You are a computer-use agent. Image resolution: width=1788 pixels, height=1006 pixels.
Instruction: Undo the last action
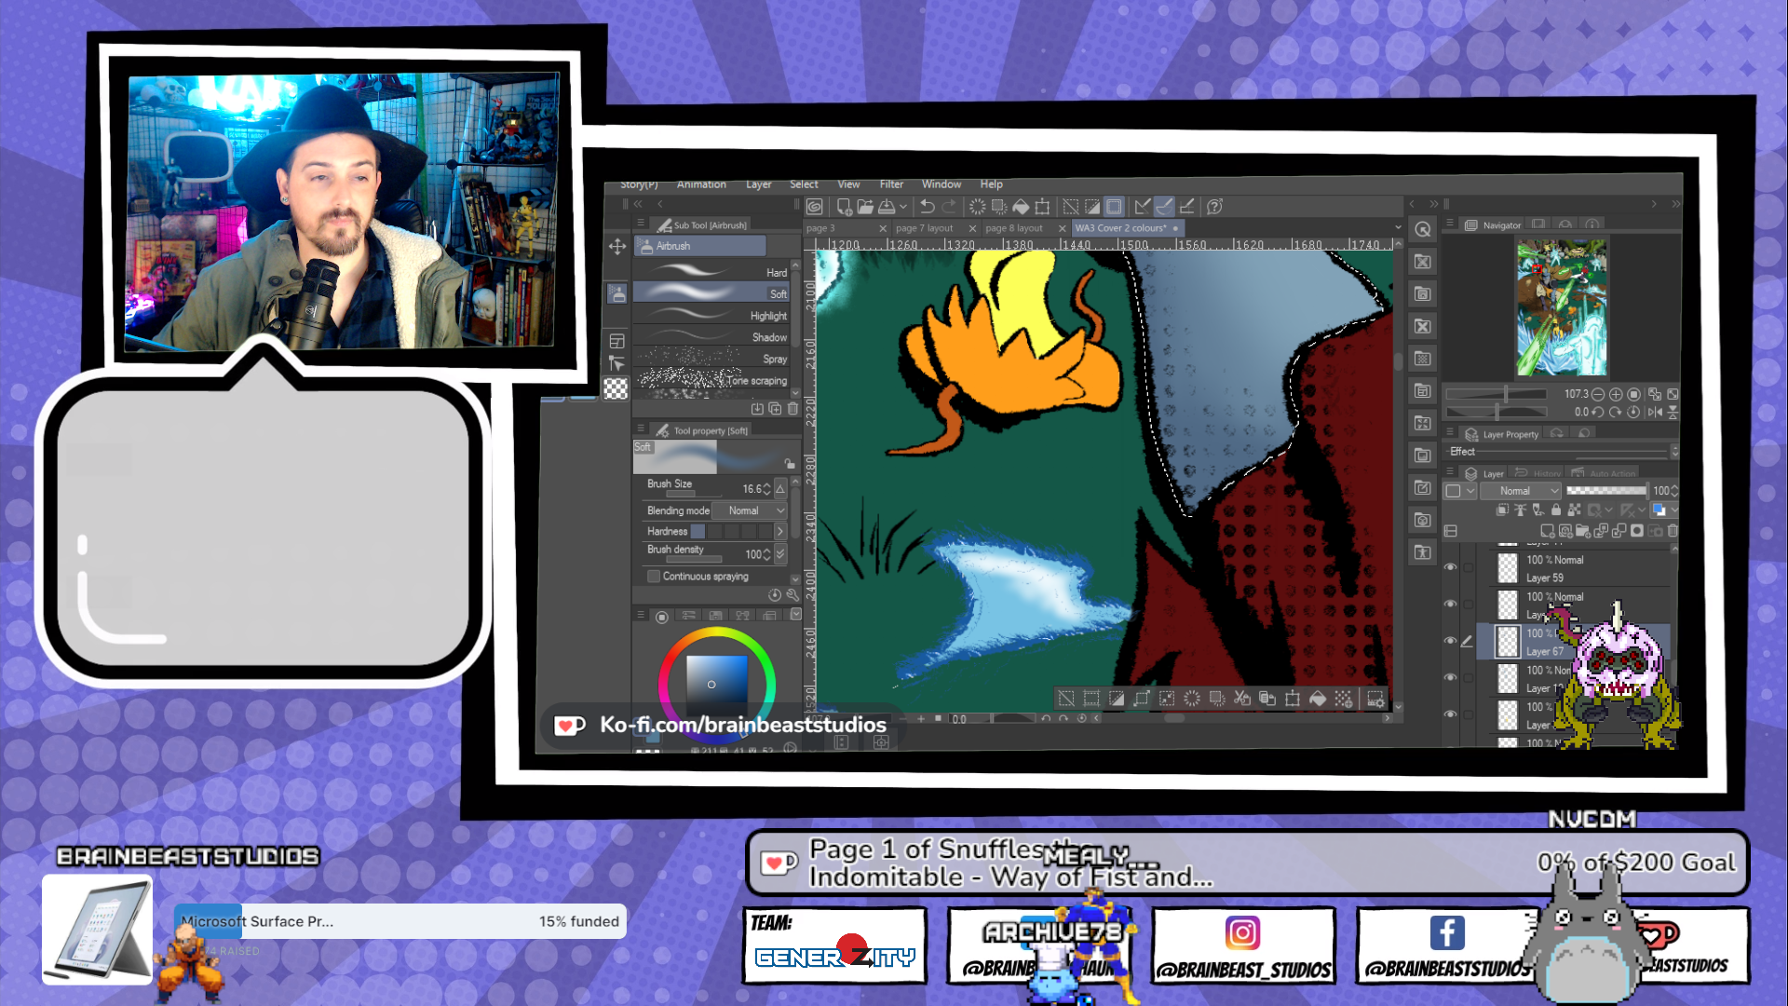tap(928, 207)
